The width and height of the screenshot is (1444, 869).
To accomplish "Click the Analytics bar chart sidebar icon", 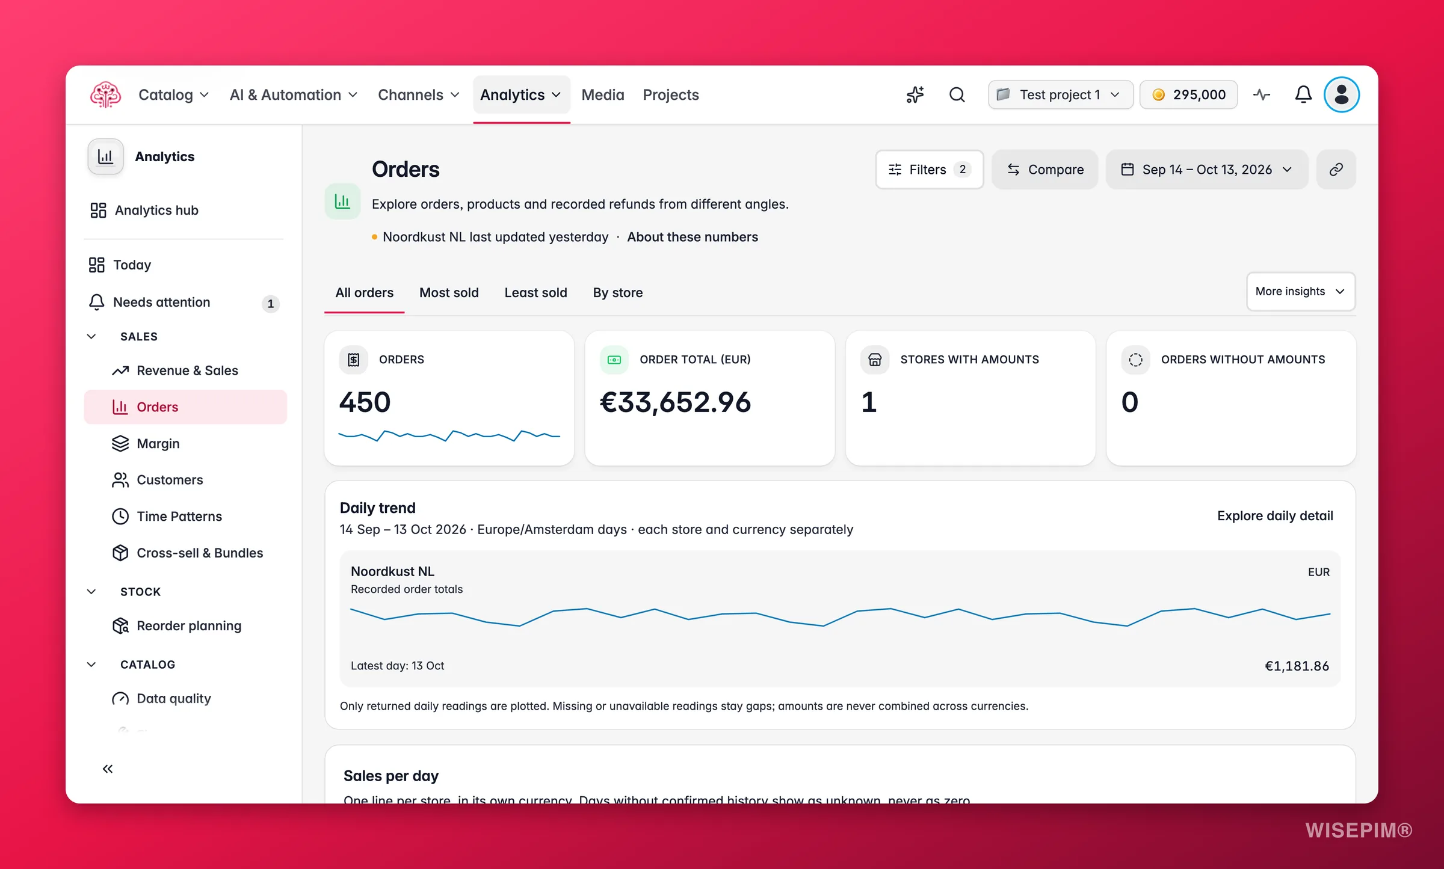I will (105, 157).
